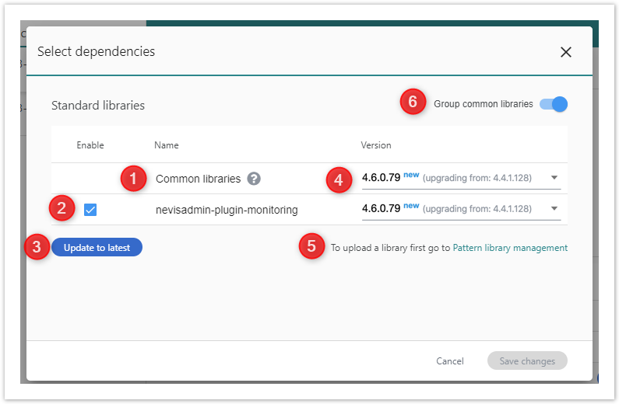Click the Name column header
This screenshot has height=404, width=619.
[x=167, y=145]
